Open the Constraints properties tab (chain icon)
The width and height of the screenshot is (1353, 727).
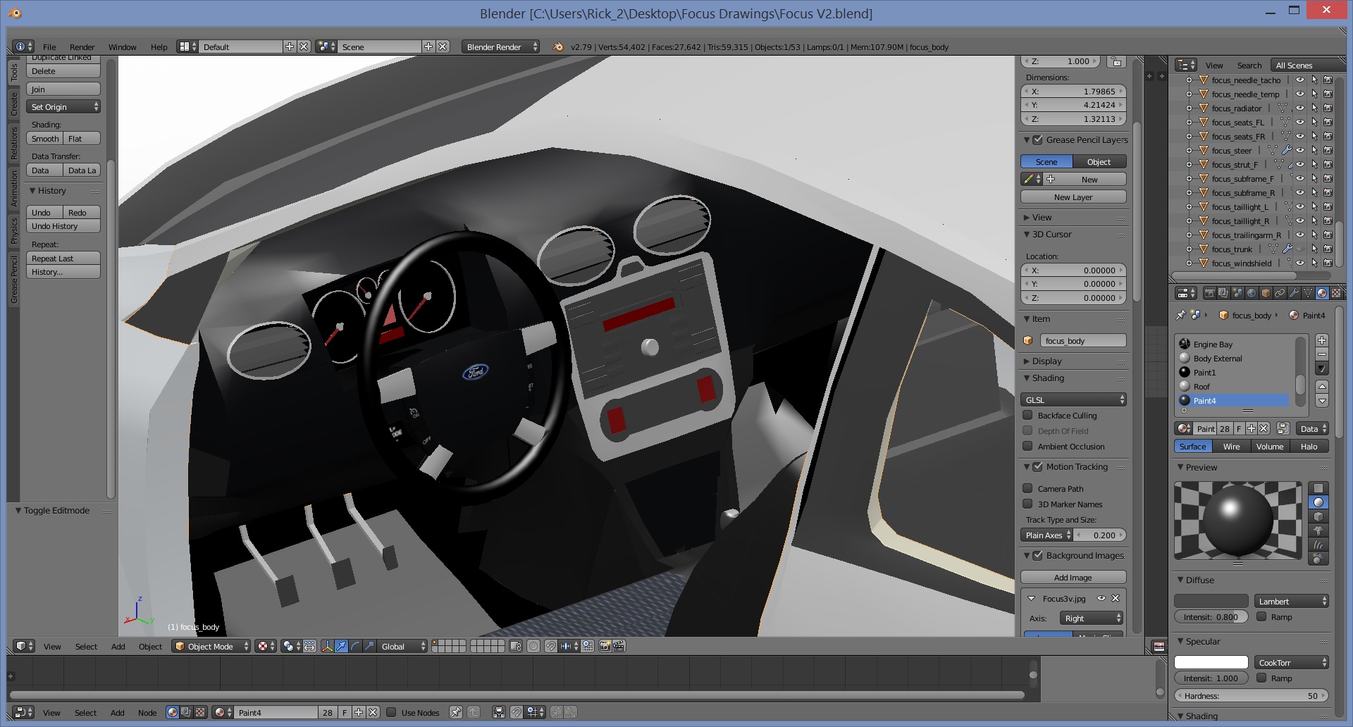(x=1280, y=293)
